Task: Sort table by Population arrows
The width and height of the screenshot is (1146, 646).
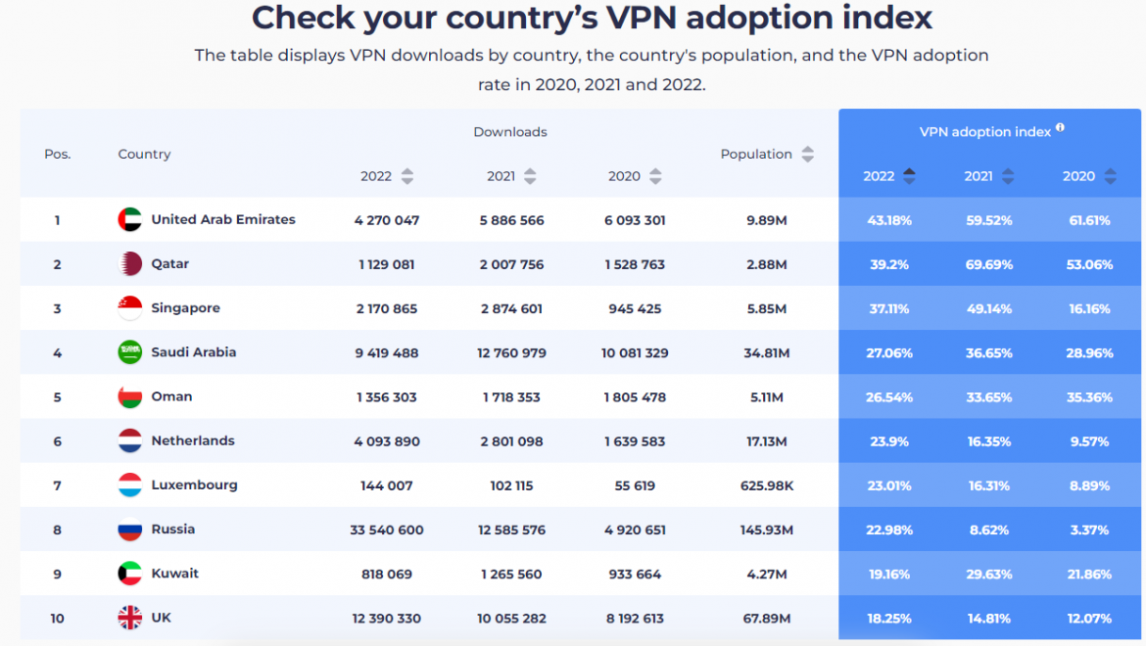Action: [808, 154]
